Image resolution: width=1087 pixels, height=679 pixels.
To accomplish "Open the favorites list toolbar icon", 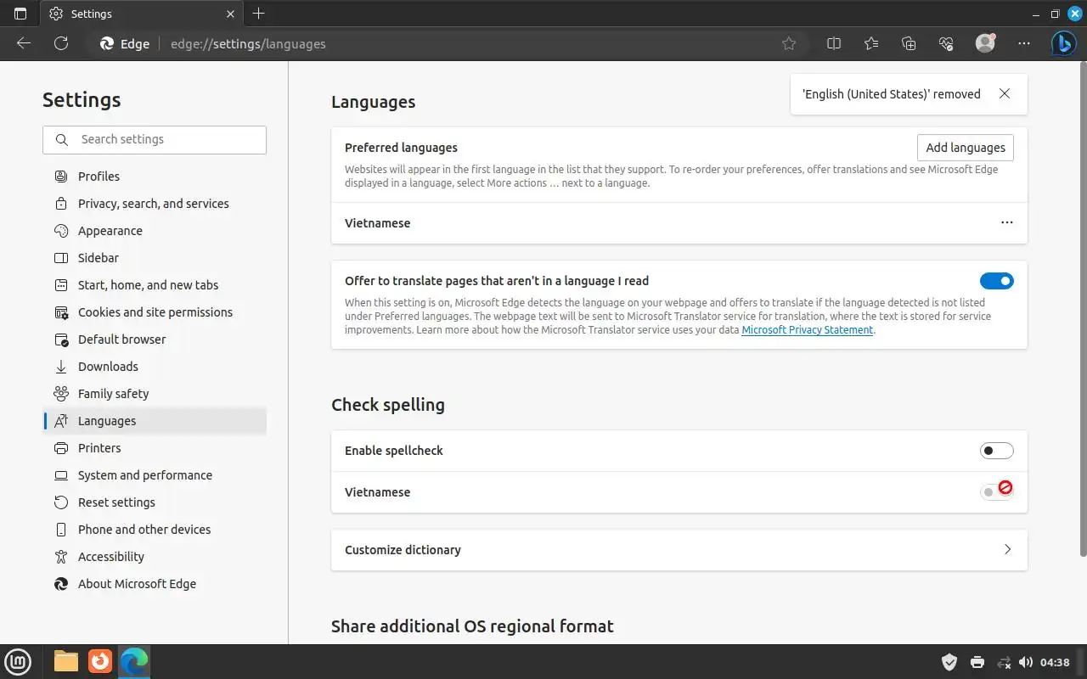I will pos(871,43).
